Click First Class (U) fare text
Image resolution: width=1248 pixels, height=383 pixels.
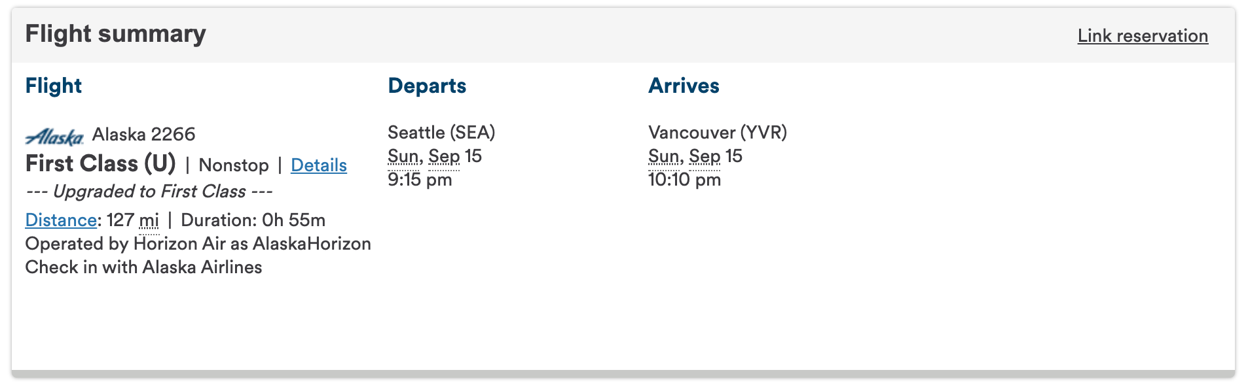click(100, 164)
